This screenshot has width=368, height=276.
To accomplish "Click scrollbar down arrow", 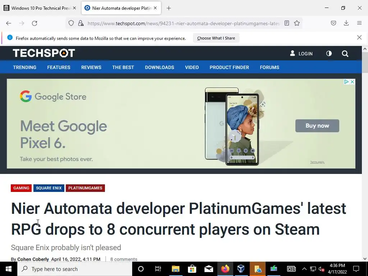I will 365,259.
